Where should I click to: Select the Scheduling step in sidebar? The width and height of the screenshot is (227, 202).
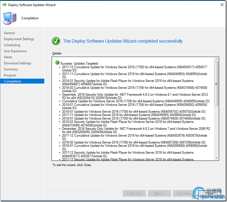[x=12, y=45]
